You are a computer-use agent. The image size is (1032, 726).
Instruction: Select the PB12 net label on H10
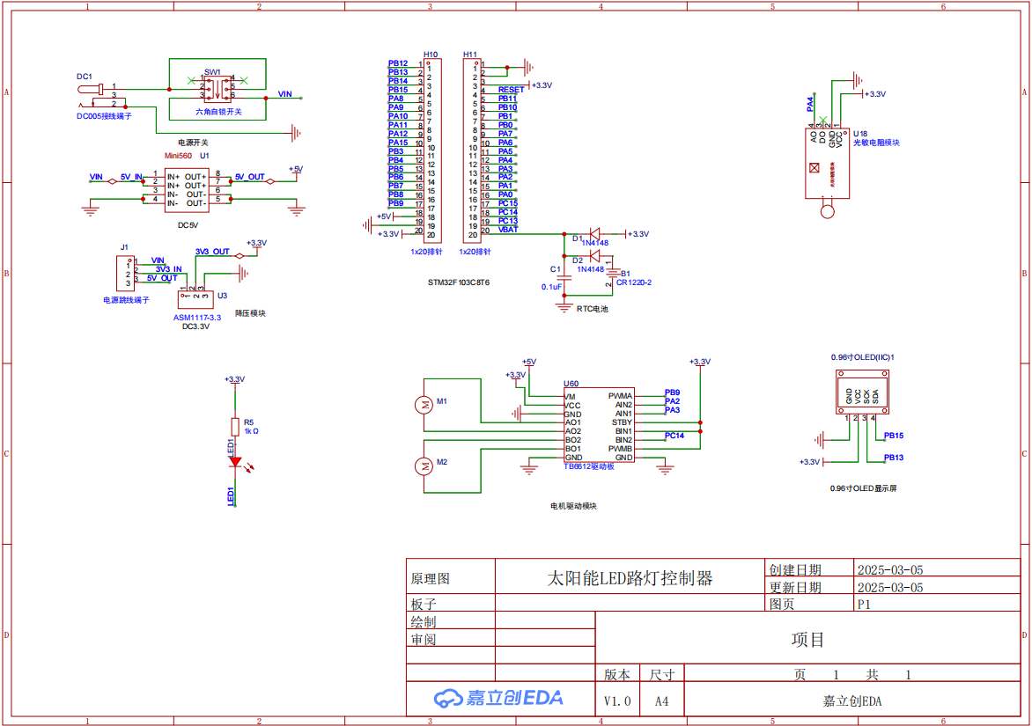[x=398, y=63]
